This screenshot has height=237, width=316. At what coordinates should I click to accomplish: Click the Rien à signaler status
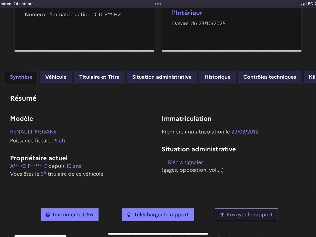click(x=185, y=162)
